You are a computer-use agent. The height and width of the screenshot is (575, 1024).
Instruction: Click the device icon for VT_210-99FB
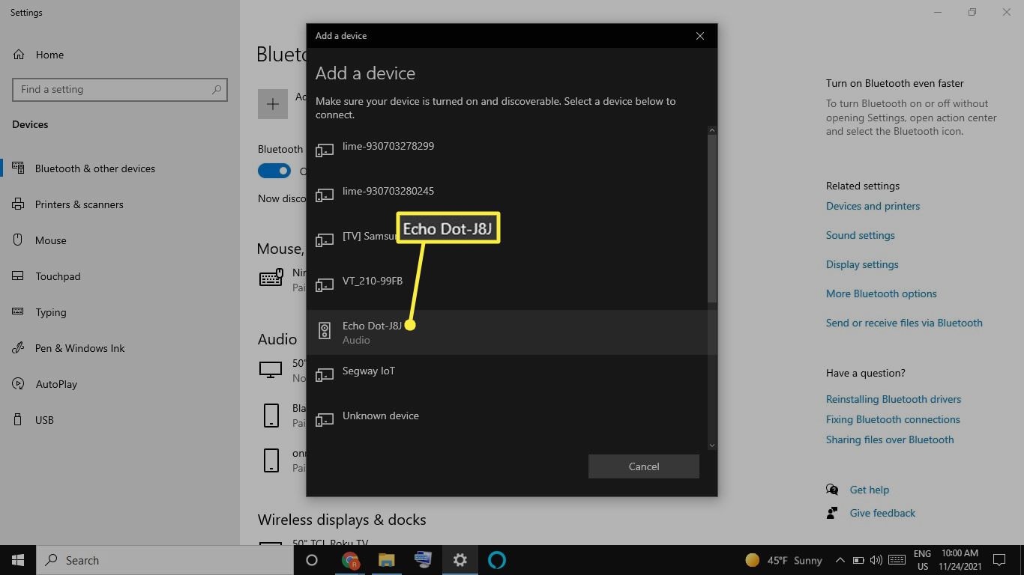325,285
